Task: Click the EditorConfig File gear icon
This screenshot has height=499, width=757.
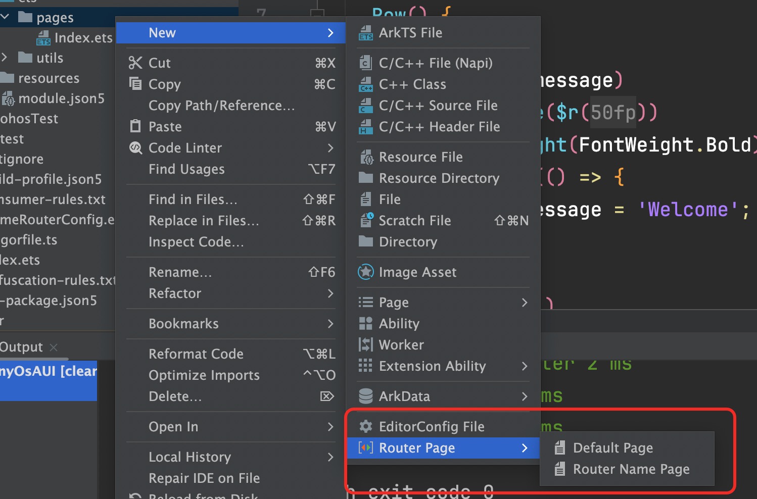Action: coord(366,426)
